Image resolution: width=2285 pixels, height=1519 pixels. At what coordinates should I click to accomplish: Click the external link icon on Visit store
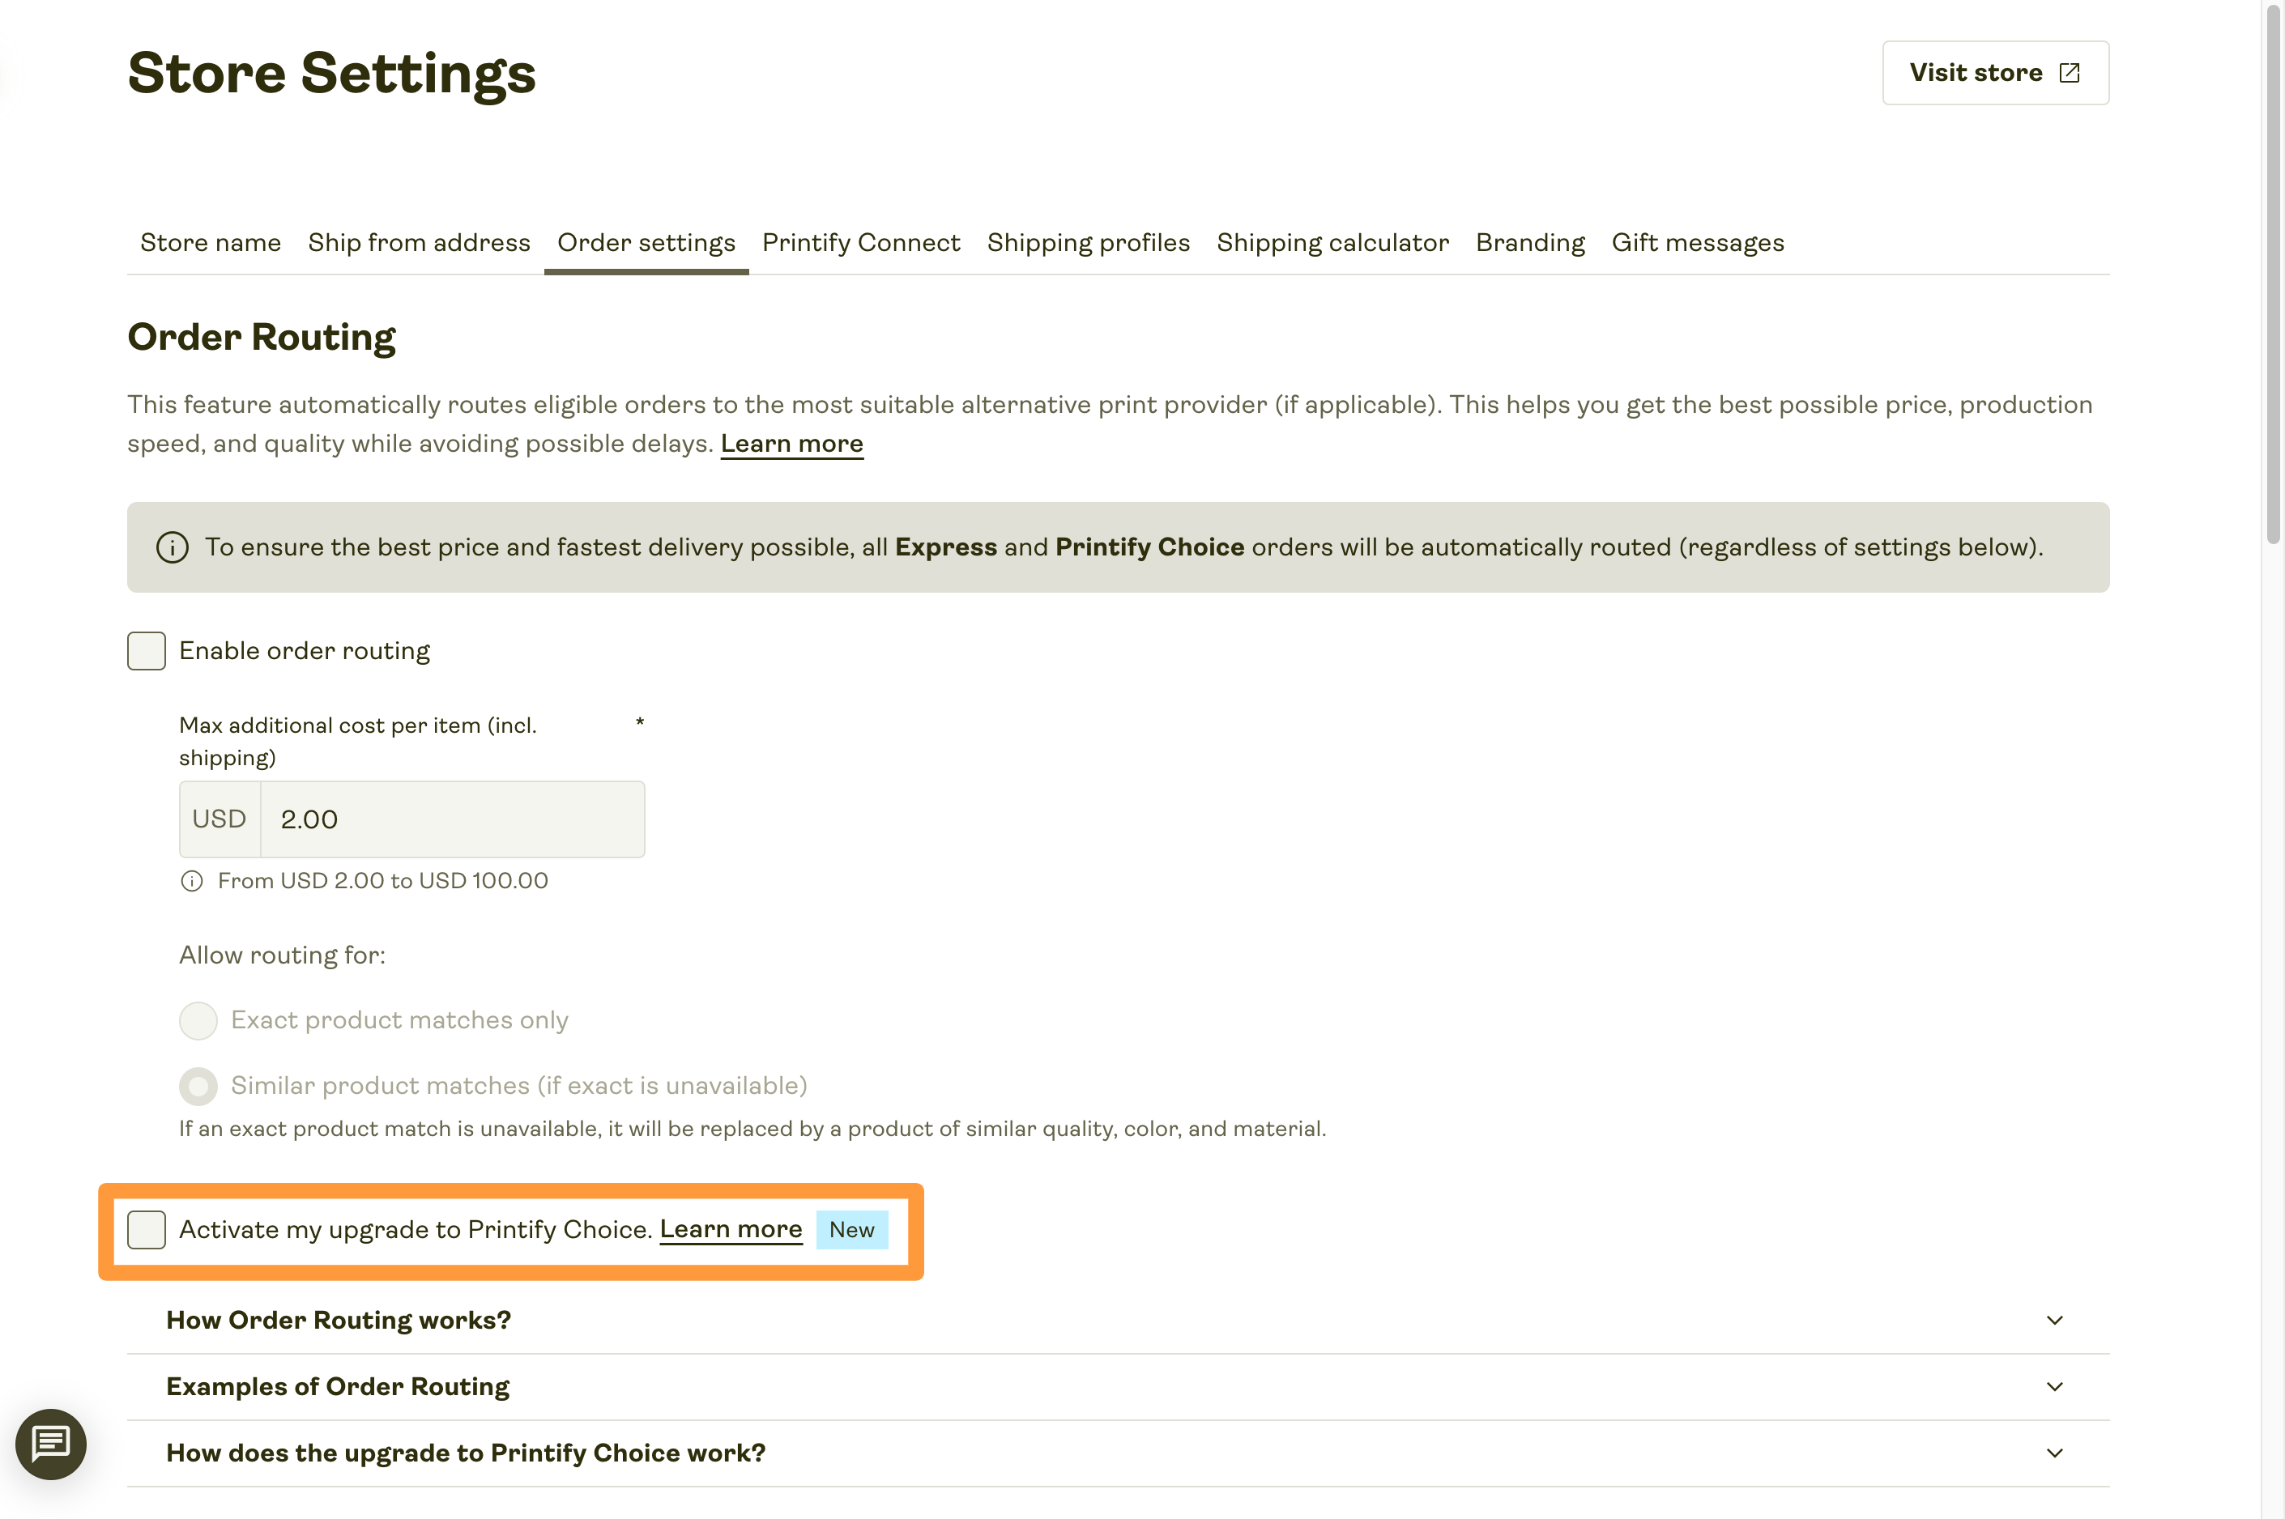click(2069, 73)
